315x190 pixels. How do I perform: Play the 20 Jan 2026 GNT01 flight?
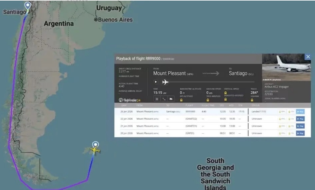point(300,133)
